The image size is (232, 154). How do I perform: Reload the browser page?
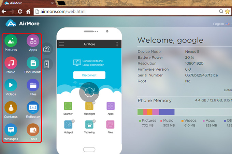coord(20,11)
